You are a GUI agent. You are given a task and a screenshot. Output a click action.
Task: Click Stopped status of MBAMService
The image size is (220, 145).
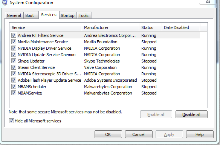coord(149,93)
